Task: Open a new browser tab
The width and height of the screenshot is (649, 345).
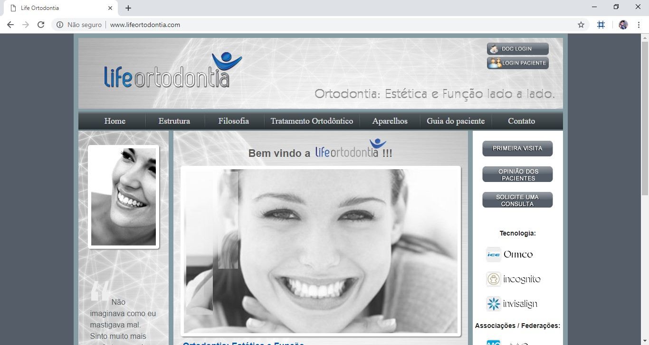Action: coord(128,8)
